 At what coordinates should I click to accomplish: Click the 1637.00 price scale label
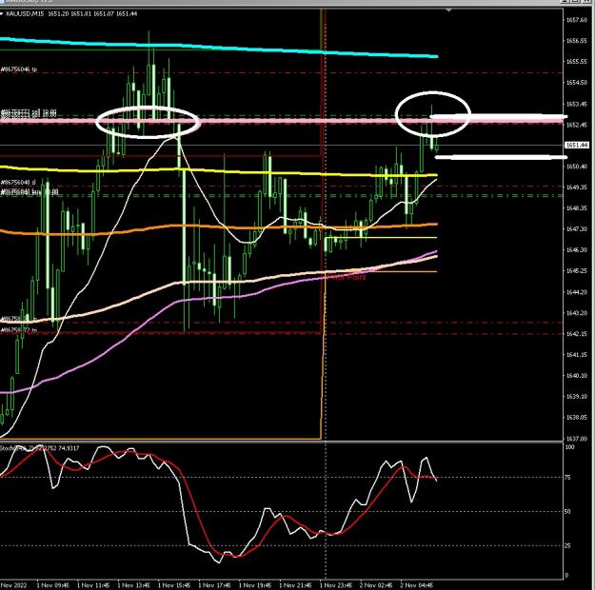point(576,439)
